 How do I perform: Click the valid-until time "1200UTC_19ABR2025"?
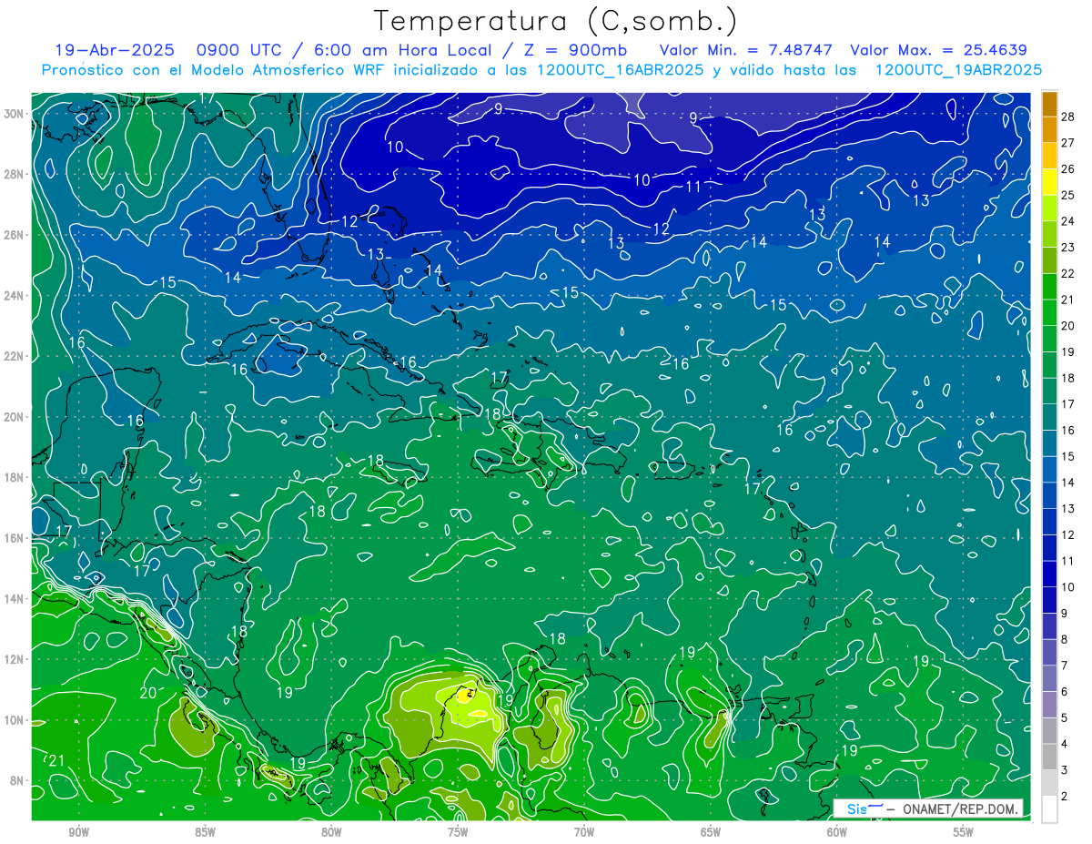[x=958, y=70]
